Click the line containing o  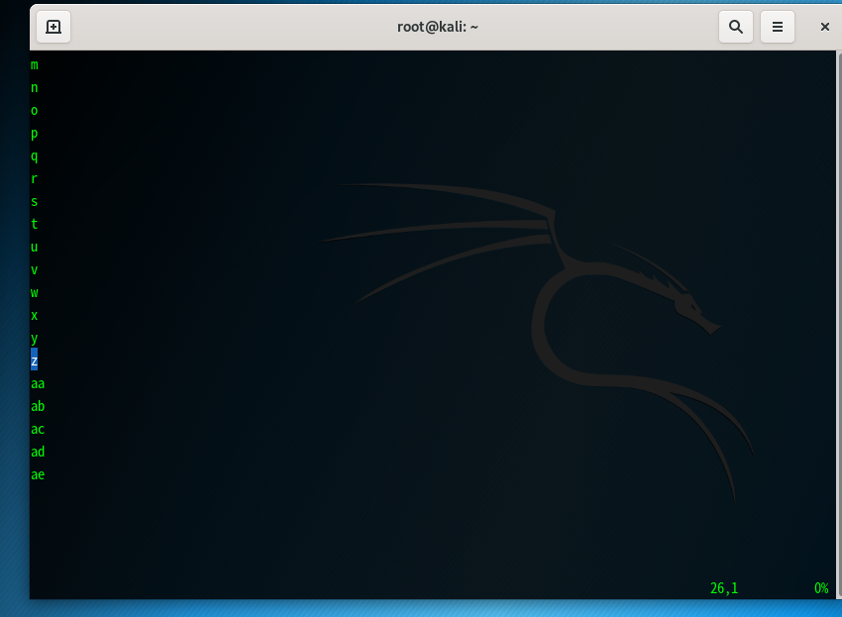coord(35,111)
